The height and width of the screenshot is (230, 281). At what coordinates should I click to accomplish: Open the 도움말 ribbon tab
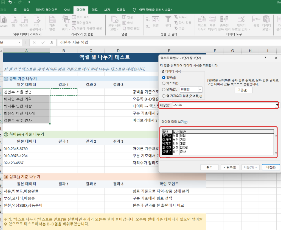click(121, 10)
